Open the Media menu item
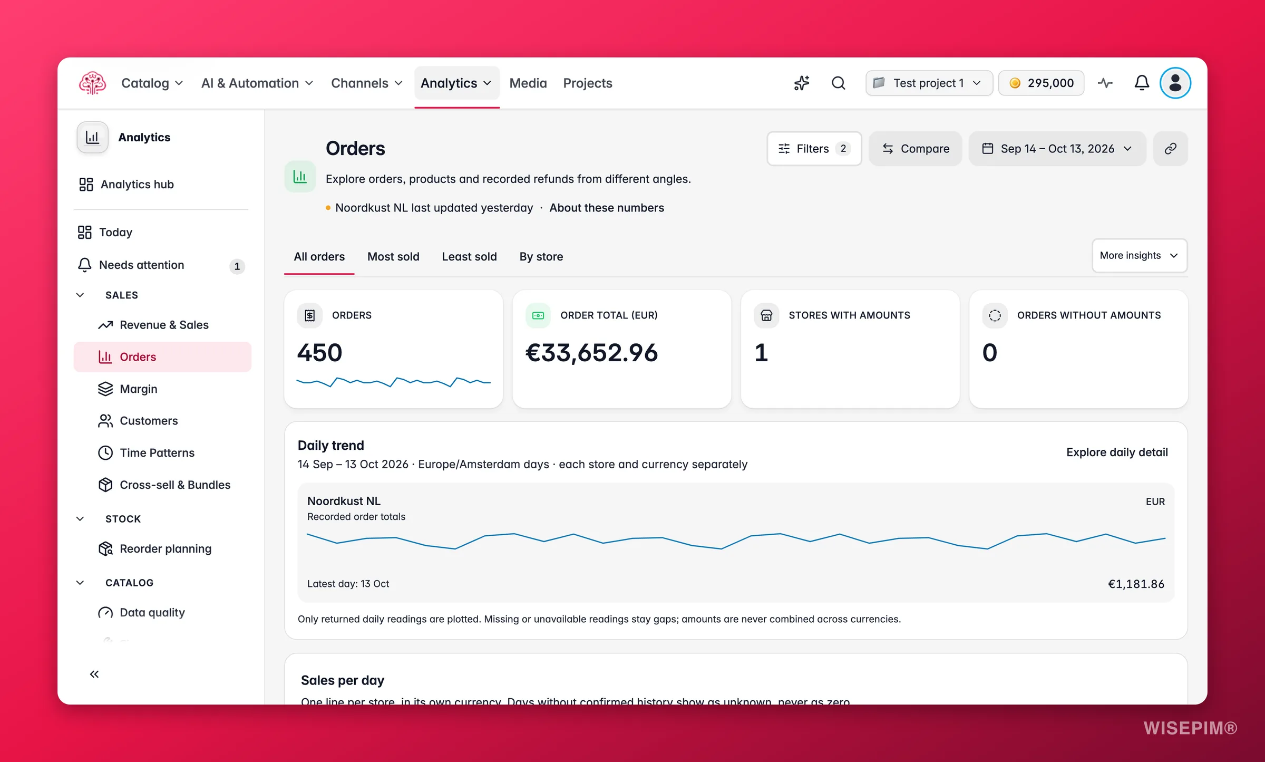Viewport: 1265px width, 762px height. tap(528, 83)
